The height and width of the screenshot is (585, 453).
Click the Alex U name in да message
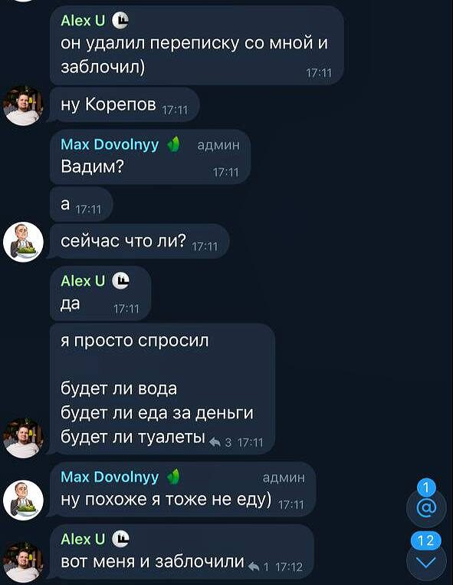click(83, 281)
